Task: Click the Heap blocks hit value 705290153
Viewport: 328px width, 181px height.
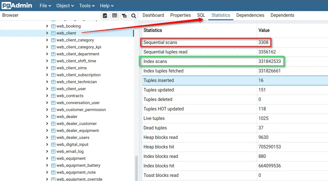Action: point(270,147)
